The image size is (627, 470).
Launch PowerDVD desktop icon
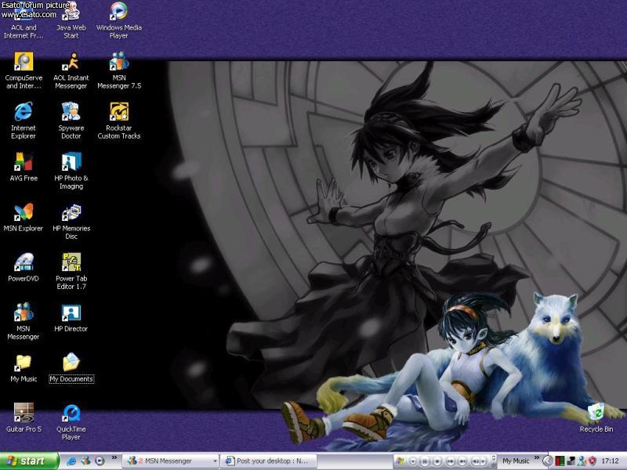[x=24, y=268]
